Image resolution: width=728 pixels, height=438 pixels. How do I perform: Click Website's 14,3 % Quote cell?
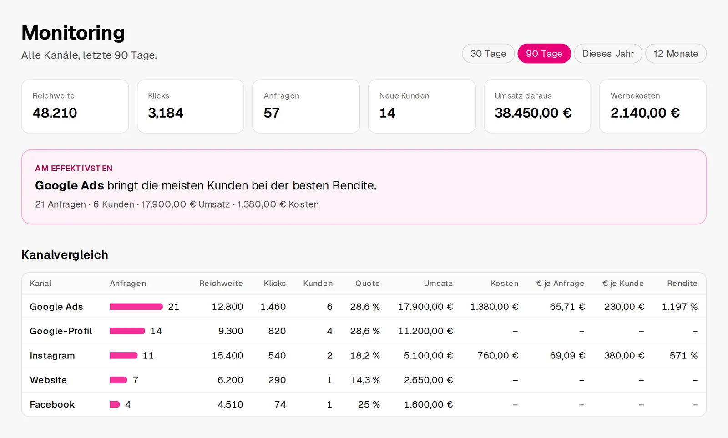(365, 380)
